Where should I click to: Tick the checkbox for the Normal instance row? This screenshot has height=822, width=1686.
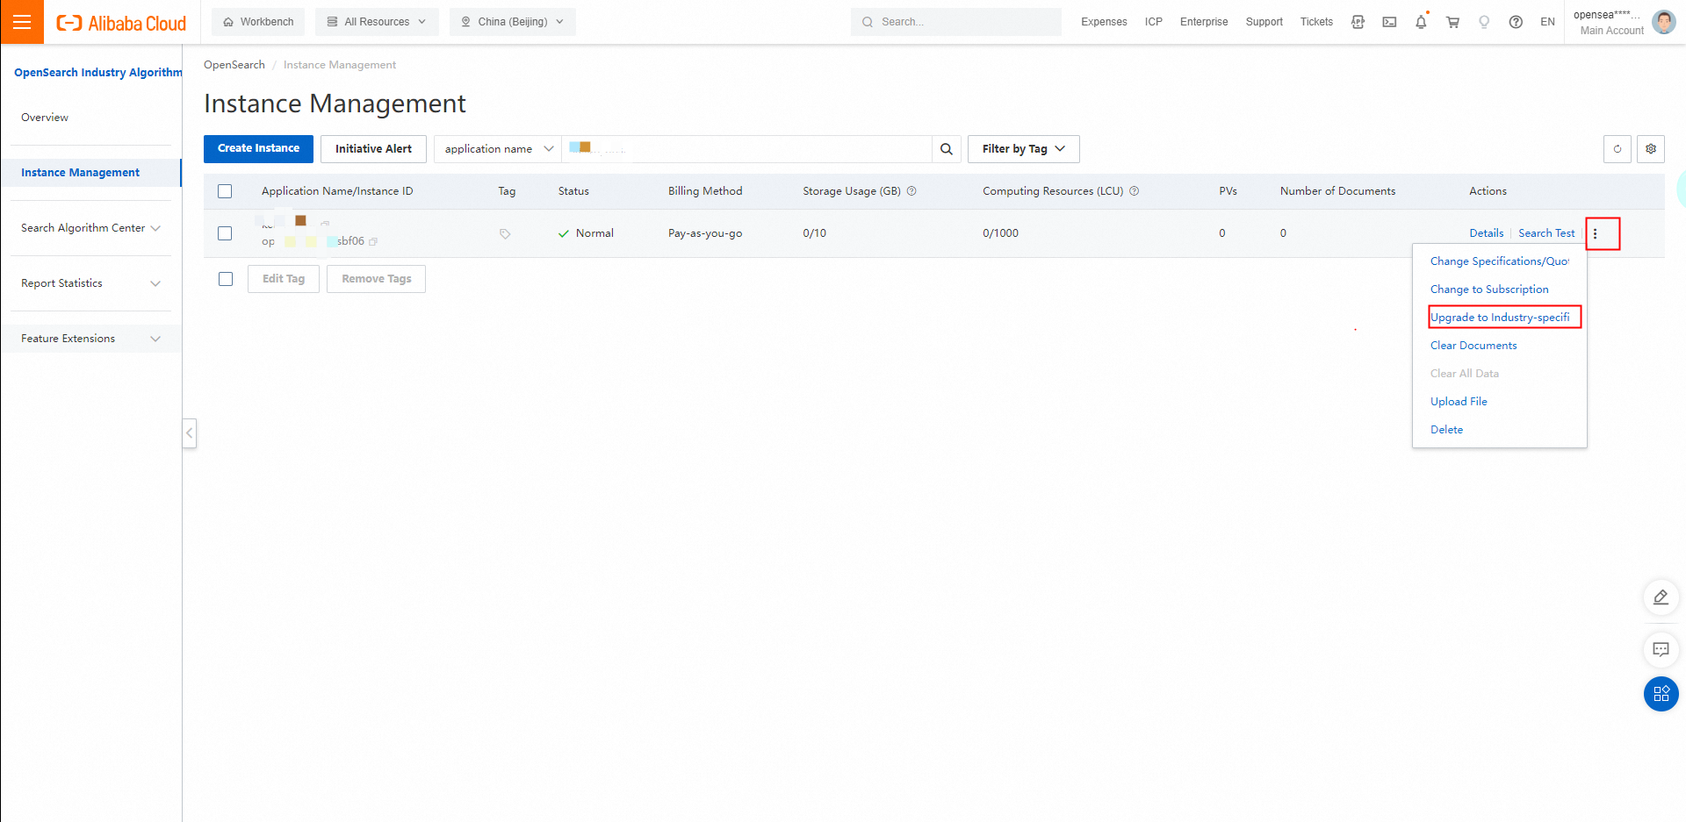coord(225,233)
